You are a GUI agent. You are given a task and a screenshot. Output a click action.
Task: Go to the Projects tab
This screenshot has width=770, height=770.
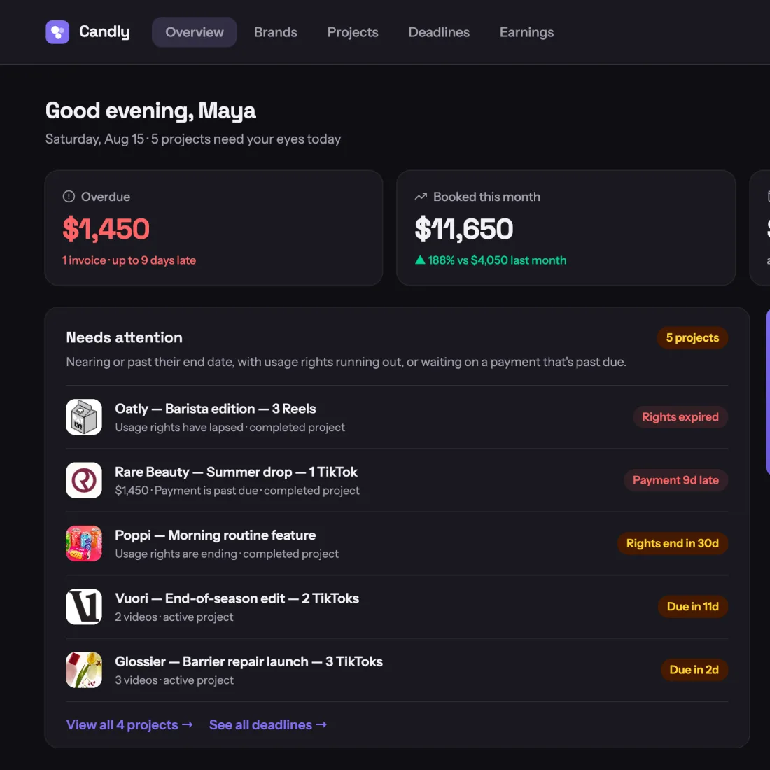[353, 32]
